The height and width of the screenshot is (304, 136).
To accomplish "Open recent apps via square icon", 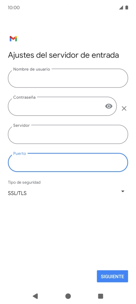I will click(101, 296).
